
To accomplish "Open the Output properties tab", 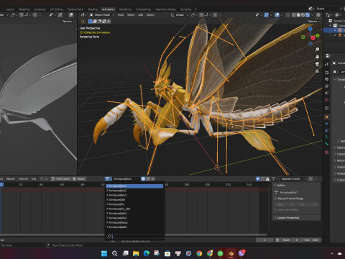I will click(326, 79).
